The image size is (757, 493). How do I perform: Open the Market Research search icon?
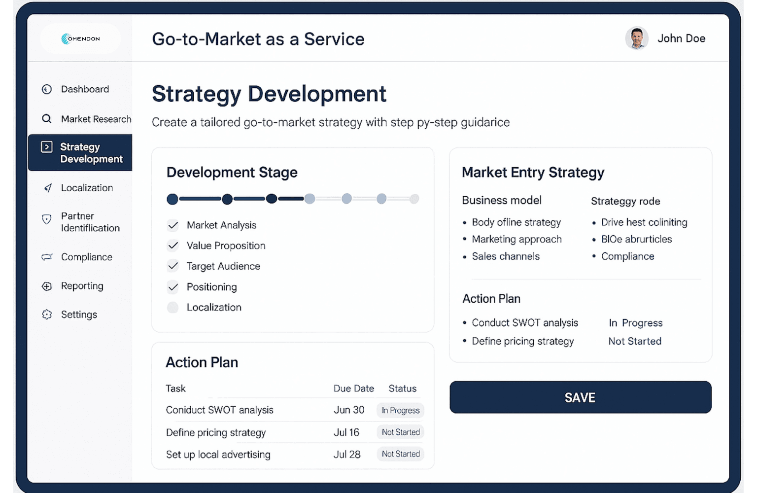click(47, 119)
